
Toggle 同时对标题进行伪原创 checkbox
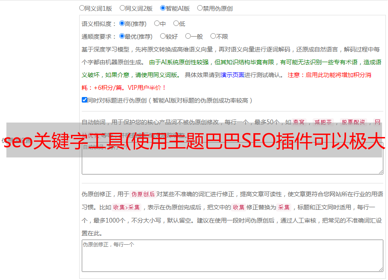84,100
